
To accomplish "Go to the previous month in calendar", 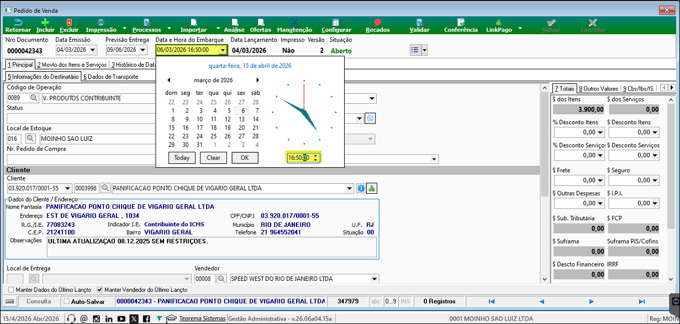I will tap(169, 80).
